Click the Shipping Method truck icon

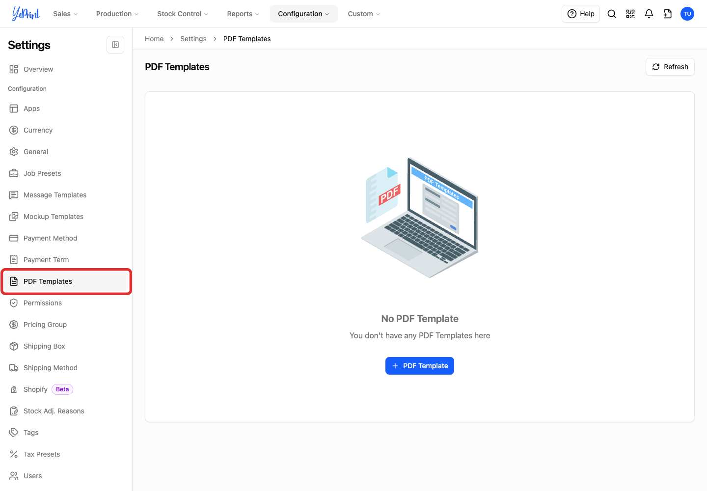[14, 368]
